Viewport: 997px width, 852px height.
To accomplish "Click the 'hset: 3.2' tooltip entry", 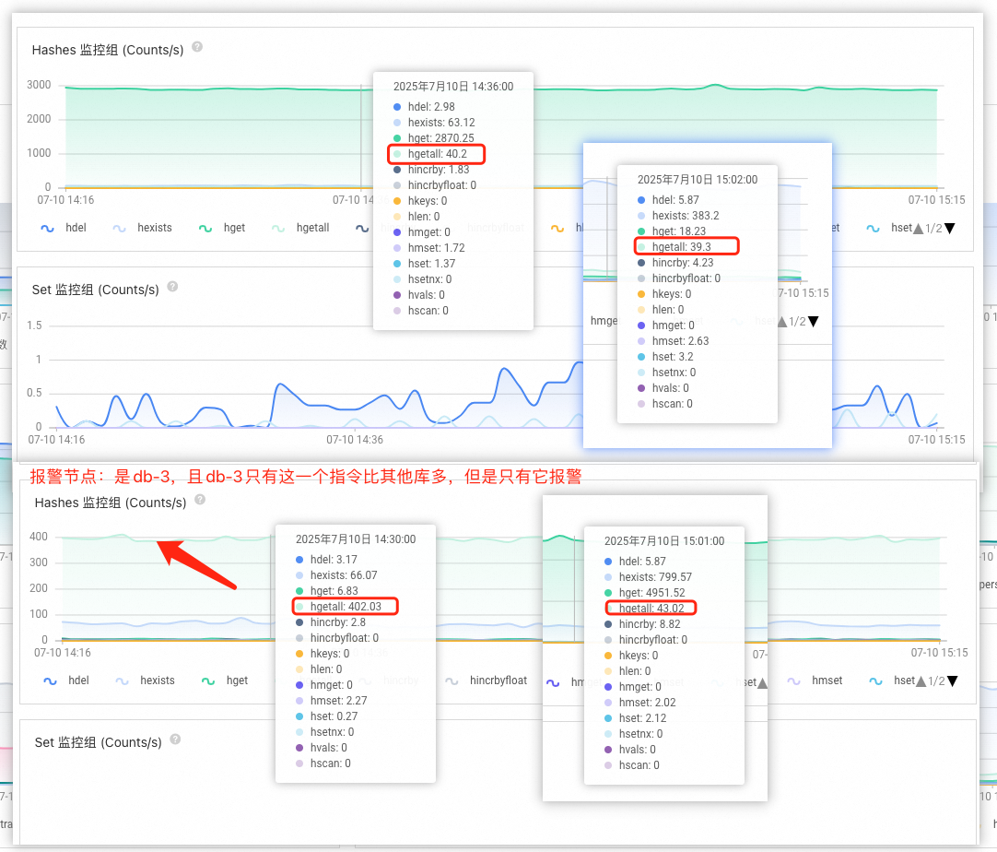I will 665,357.
